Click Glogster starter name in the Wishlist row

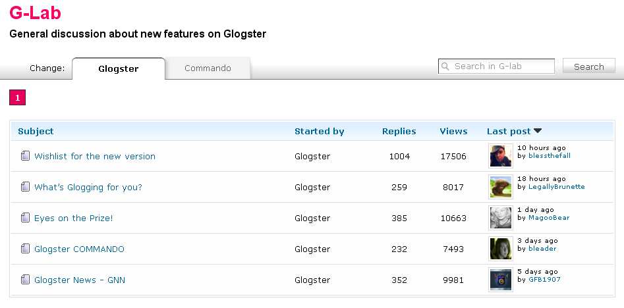pos(312,157)
